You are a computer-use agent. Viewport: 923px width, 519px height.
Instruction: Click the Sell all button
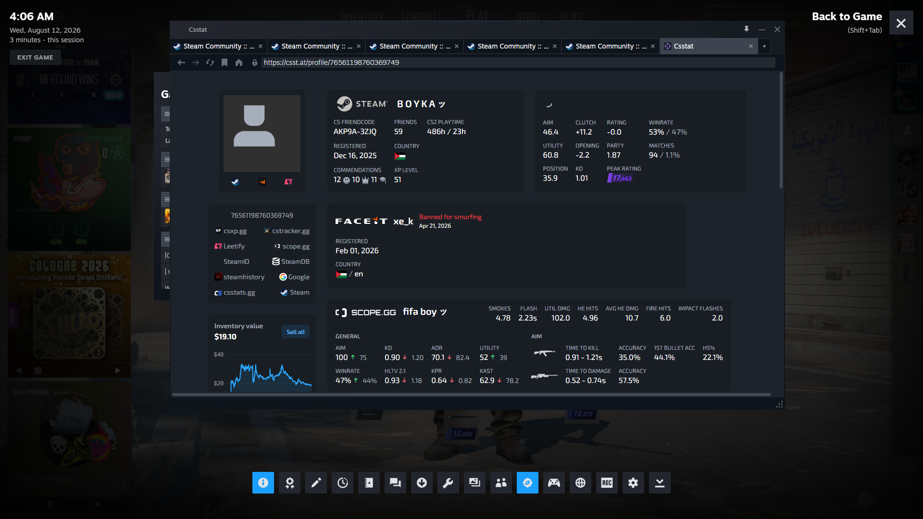296,332
